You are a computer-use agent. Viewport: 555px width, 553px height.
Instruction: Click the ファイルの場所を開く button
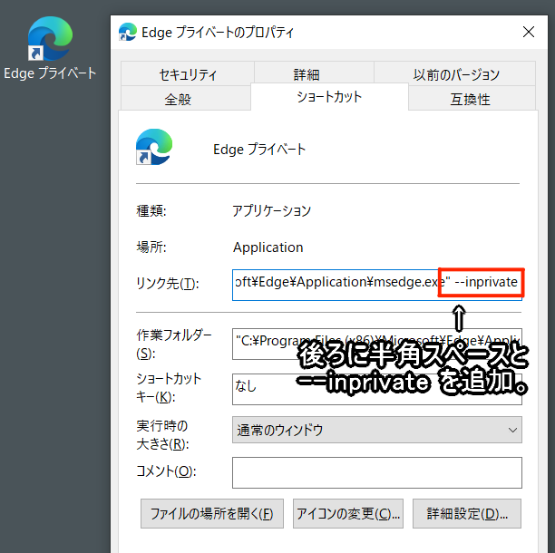click(x=212, y=514)
